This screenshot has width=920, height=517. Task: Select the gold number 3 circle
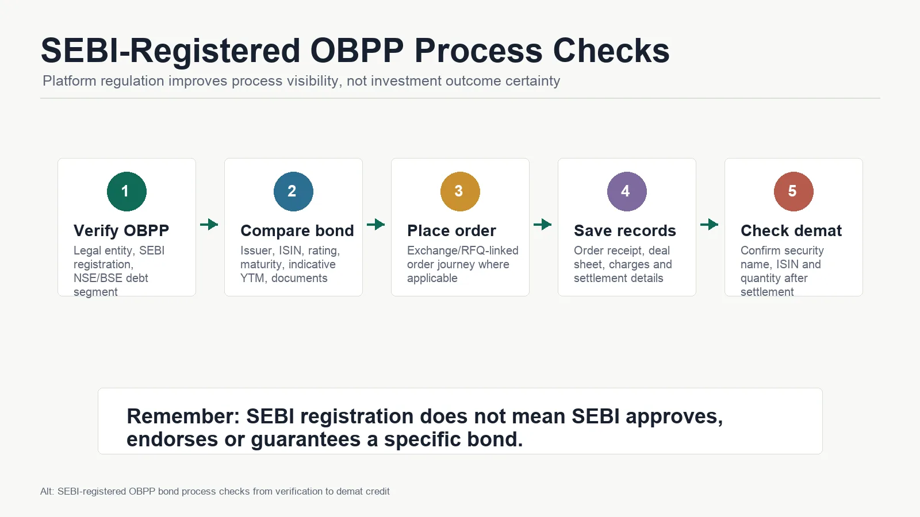click(460, 191)
